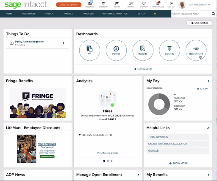This screenshot has height=181, width=217.
Task: Click the 'TAKE HOME' label in My Pay
Action: click(180, 98)
